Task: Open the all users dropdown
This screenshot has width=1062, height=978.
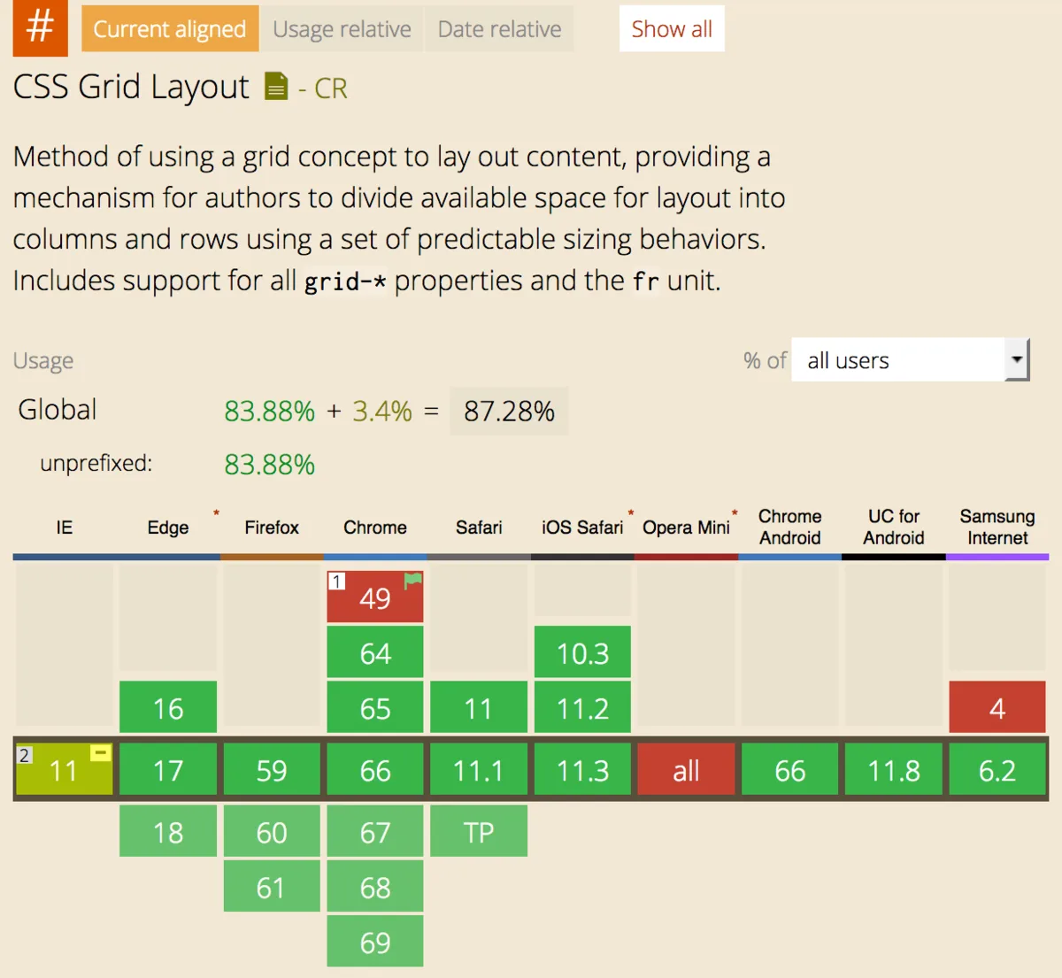Action: pos(910,360)
